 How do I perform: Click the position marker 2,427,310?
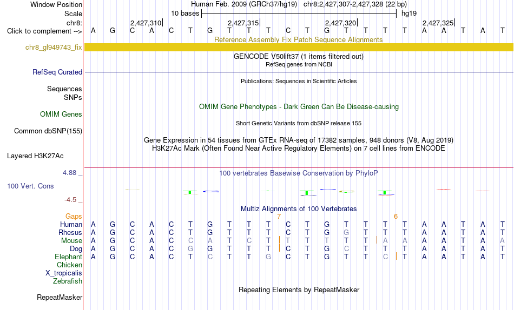[146, 23]
